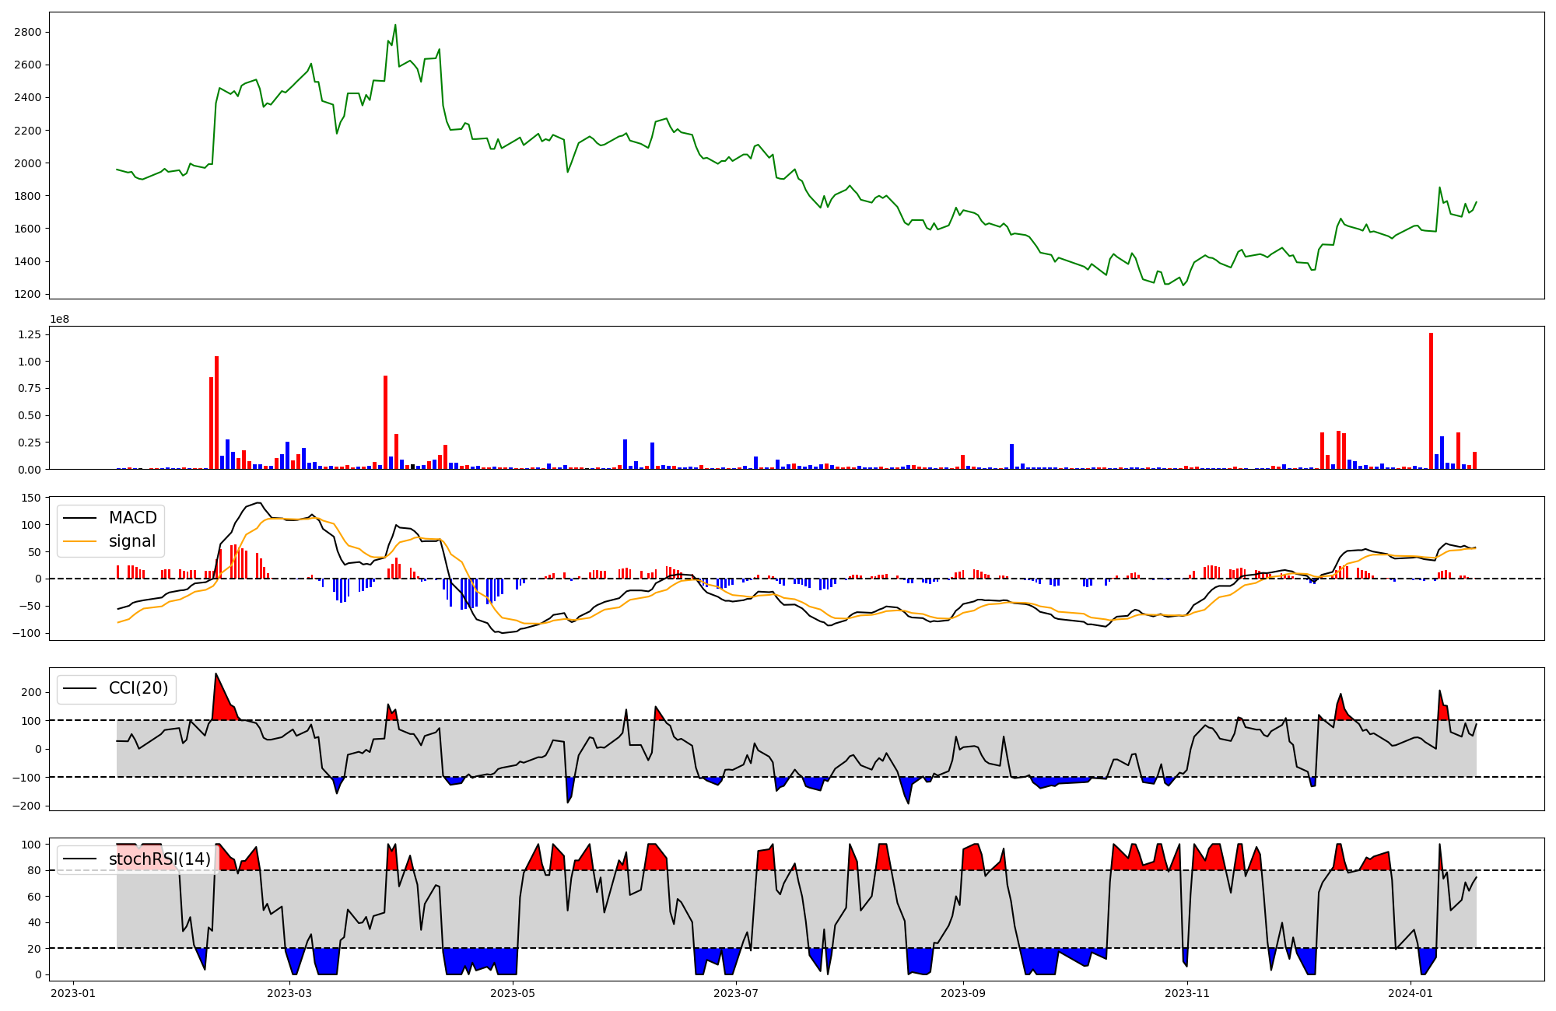Click the tallest red volume bar
The height and width of the screenshot is (1011, 1556).
[1431, 401]
